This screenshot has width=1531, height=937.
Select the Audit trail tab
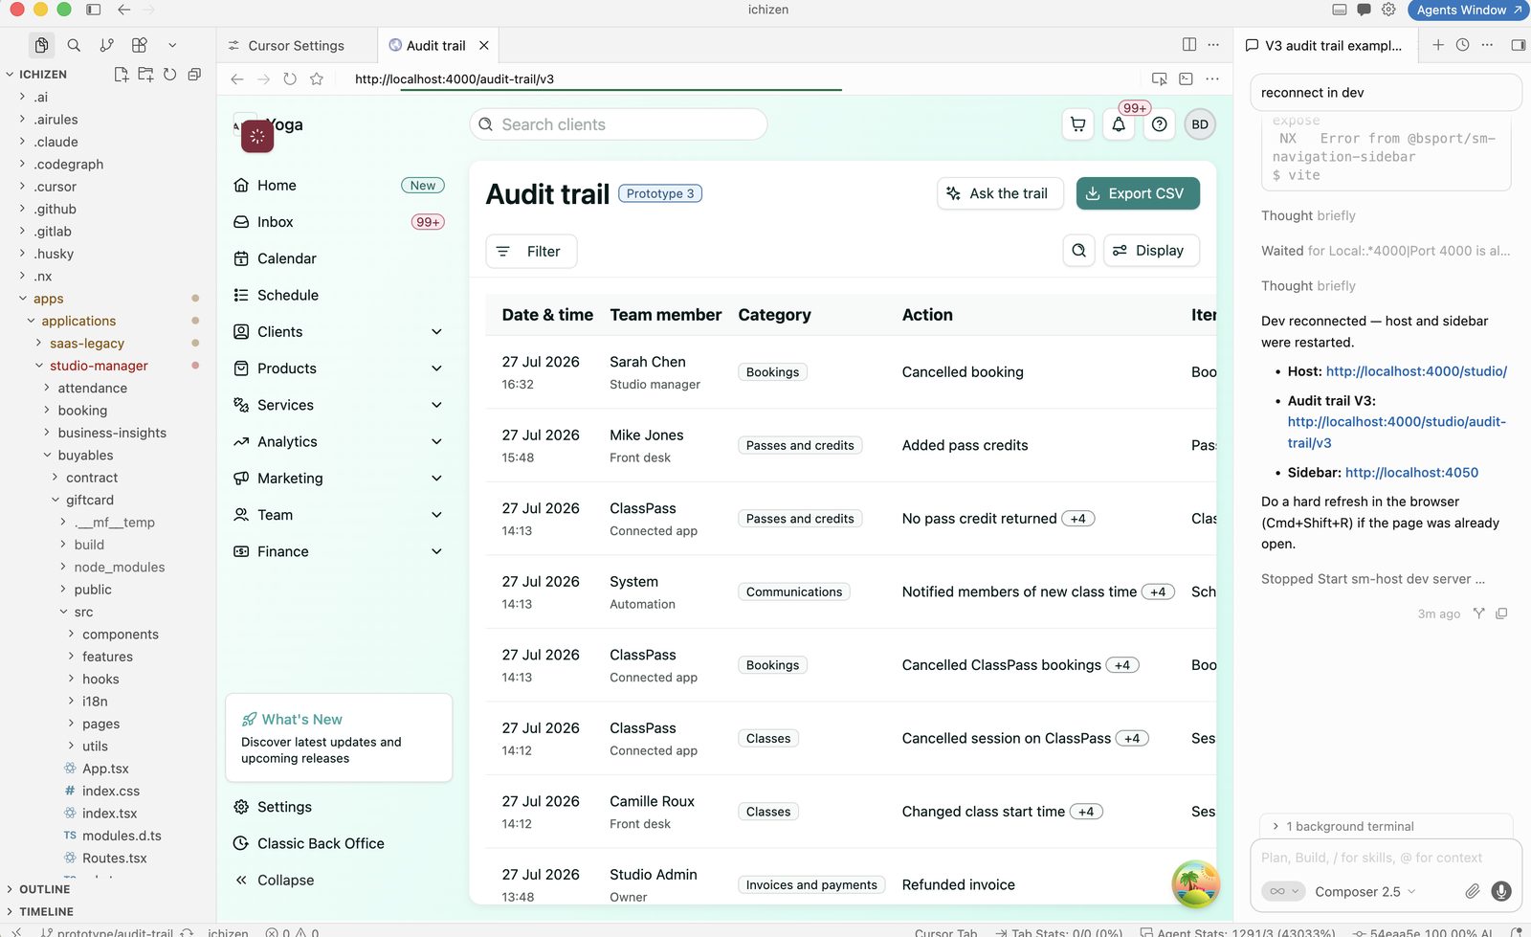pyautogui.click(x=436, y=45)
